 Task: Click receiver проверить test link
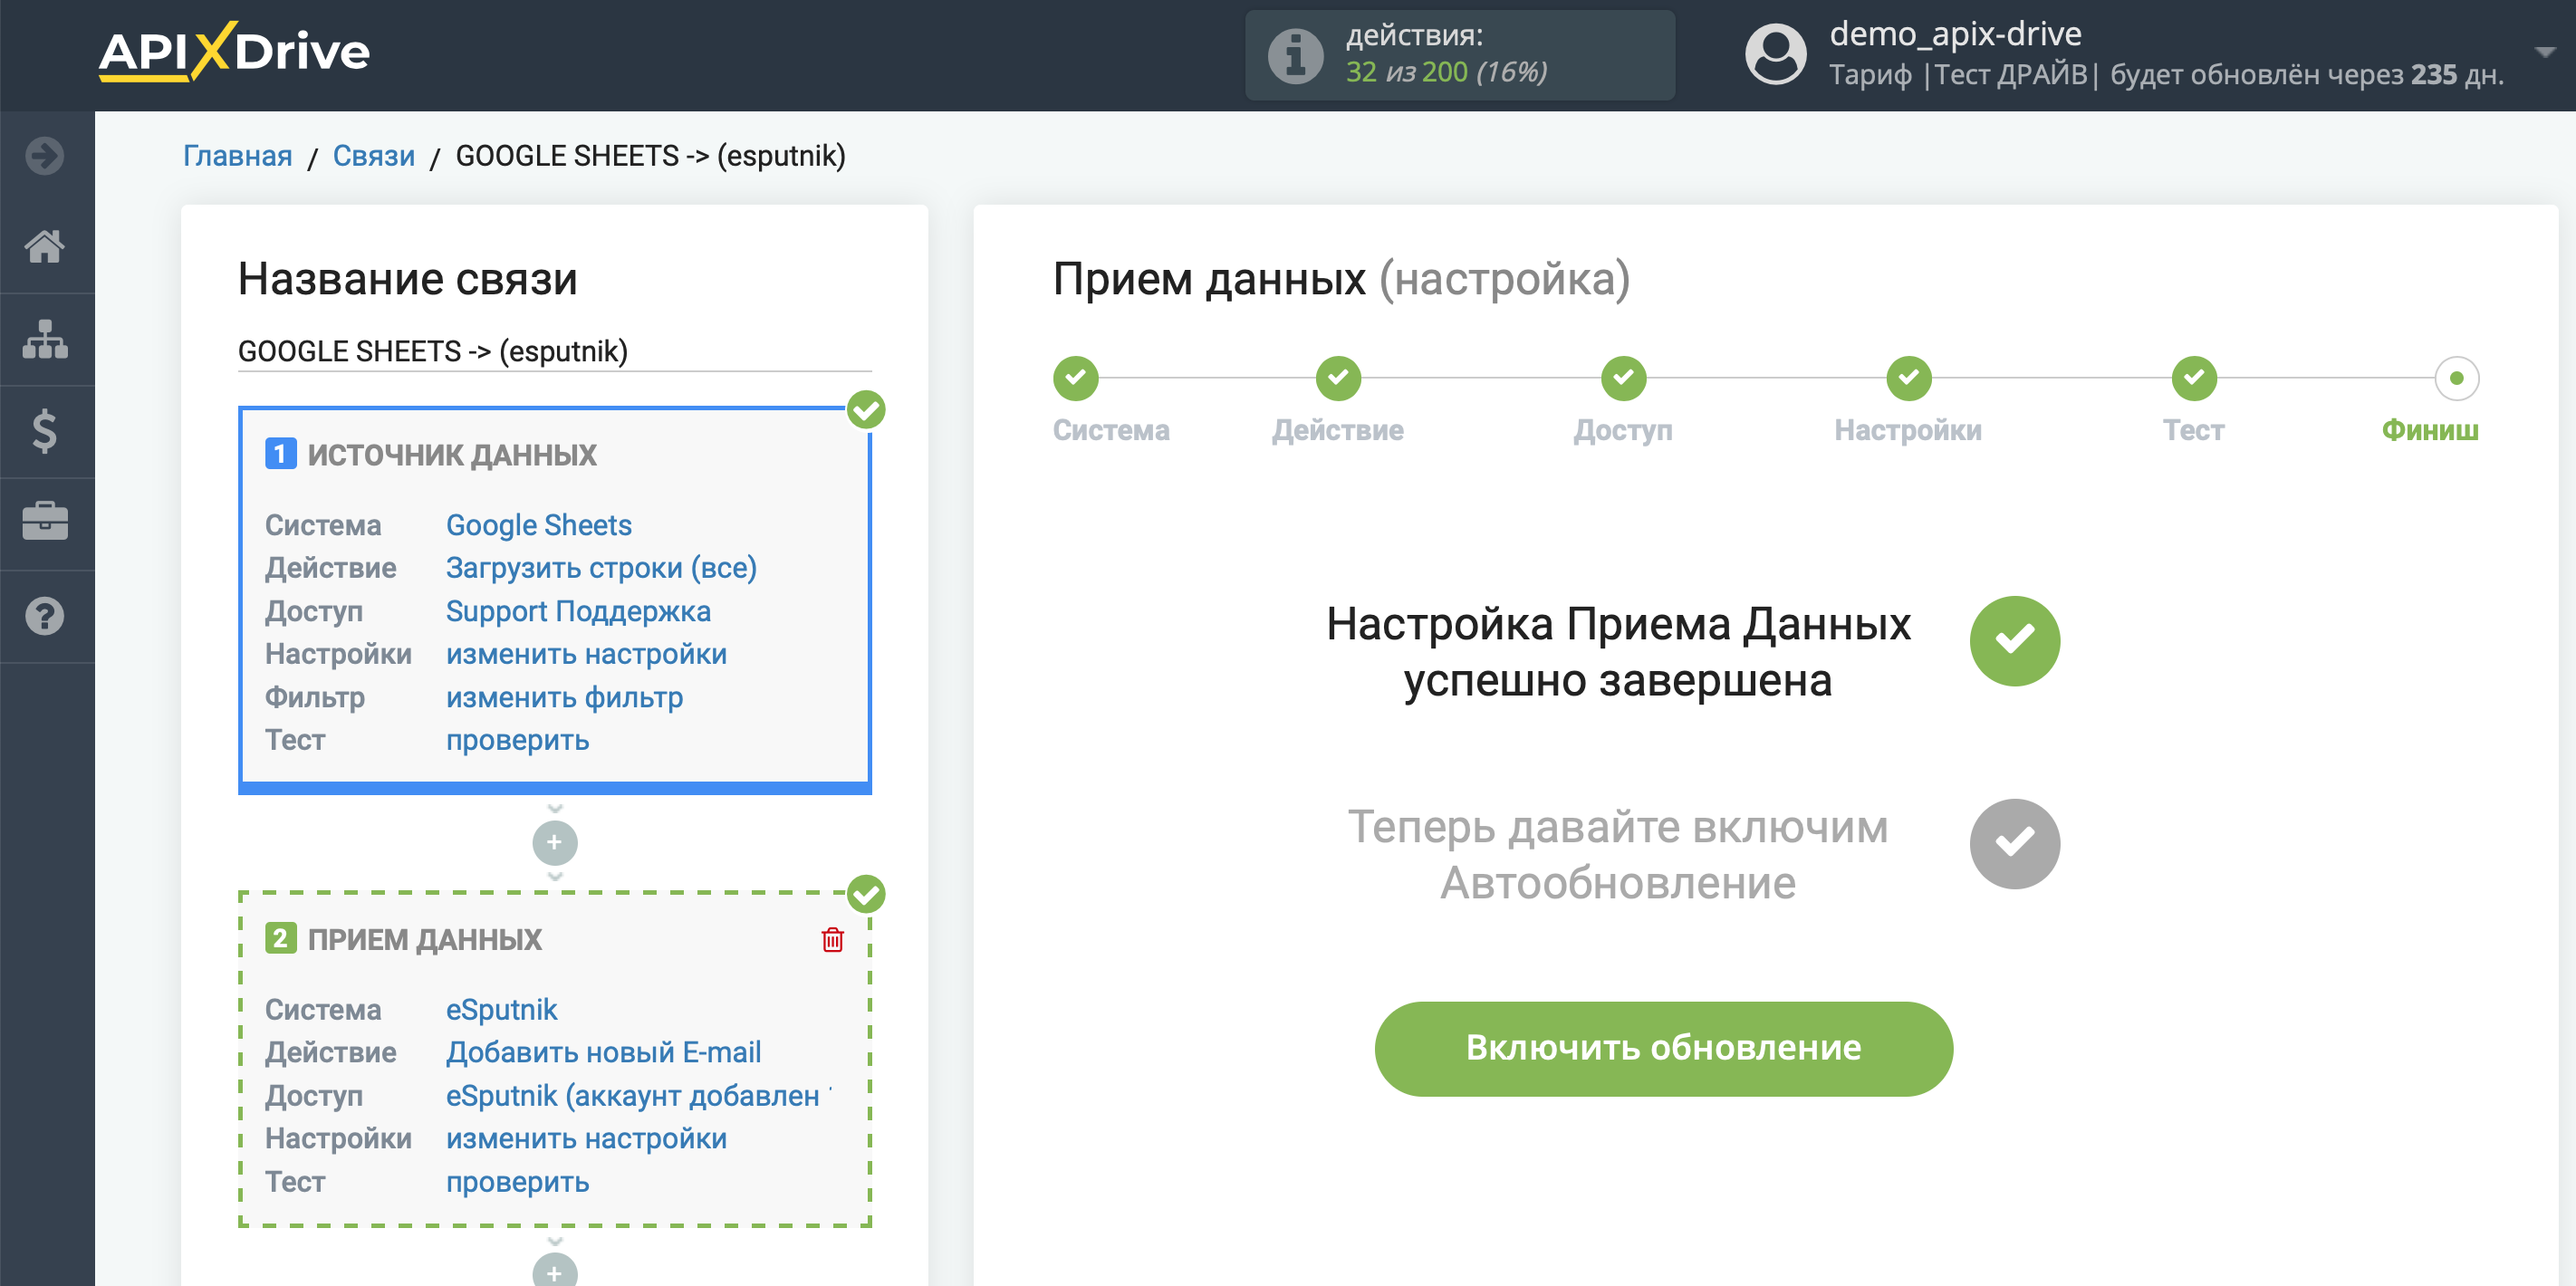[517, 1181]
